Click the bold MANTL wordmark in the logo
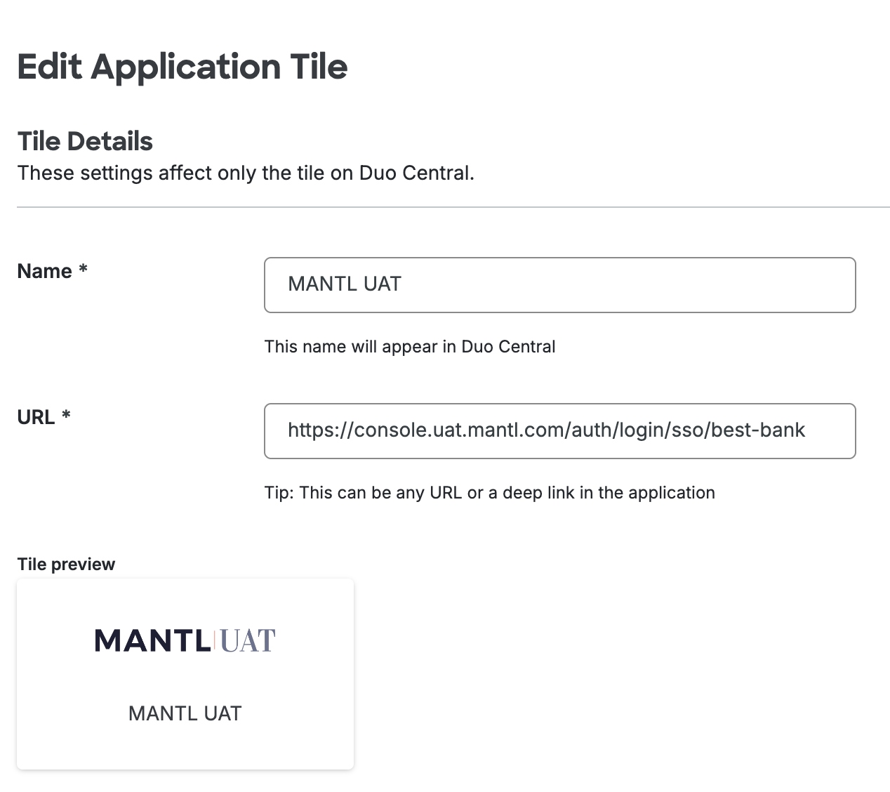 coord(152,640)
